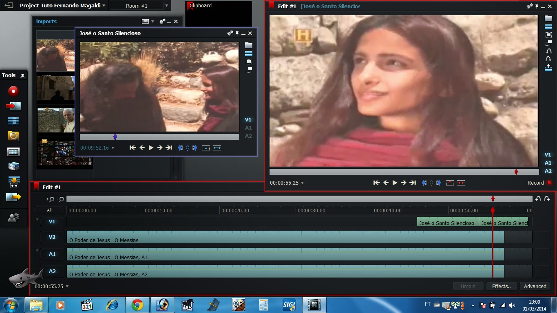Click the Create new edit tool icon

coord(13,121)
